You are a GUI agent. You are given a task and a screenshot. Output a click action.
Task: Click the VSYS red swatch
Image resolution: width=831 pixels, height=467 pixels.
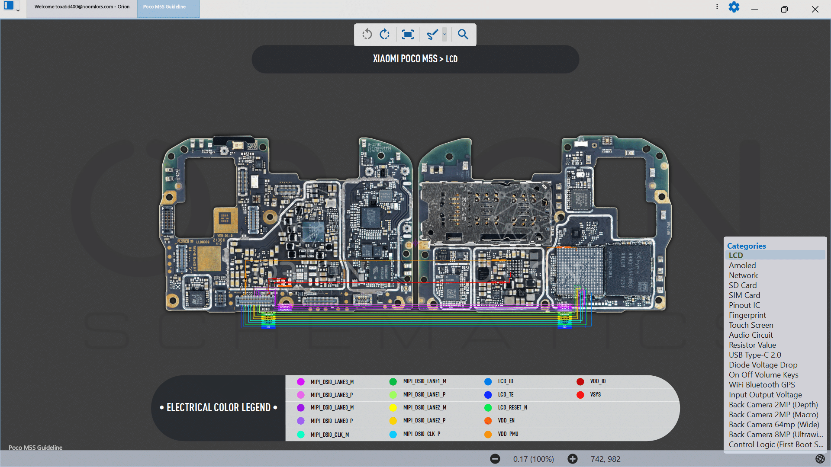pos(580,395)
